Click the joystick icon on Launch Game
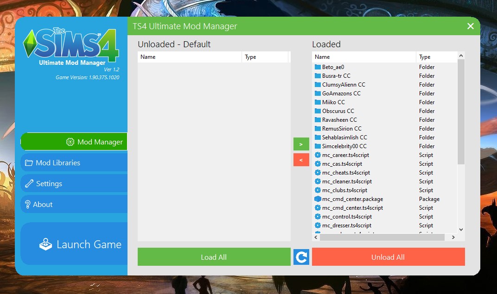The height and width of the screenshot is (294, 497). [45, 244]
